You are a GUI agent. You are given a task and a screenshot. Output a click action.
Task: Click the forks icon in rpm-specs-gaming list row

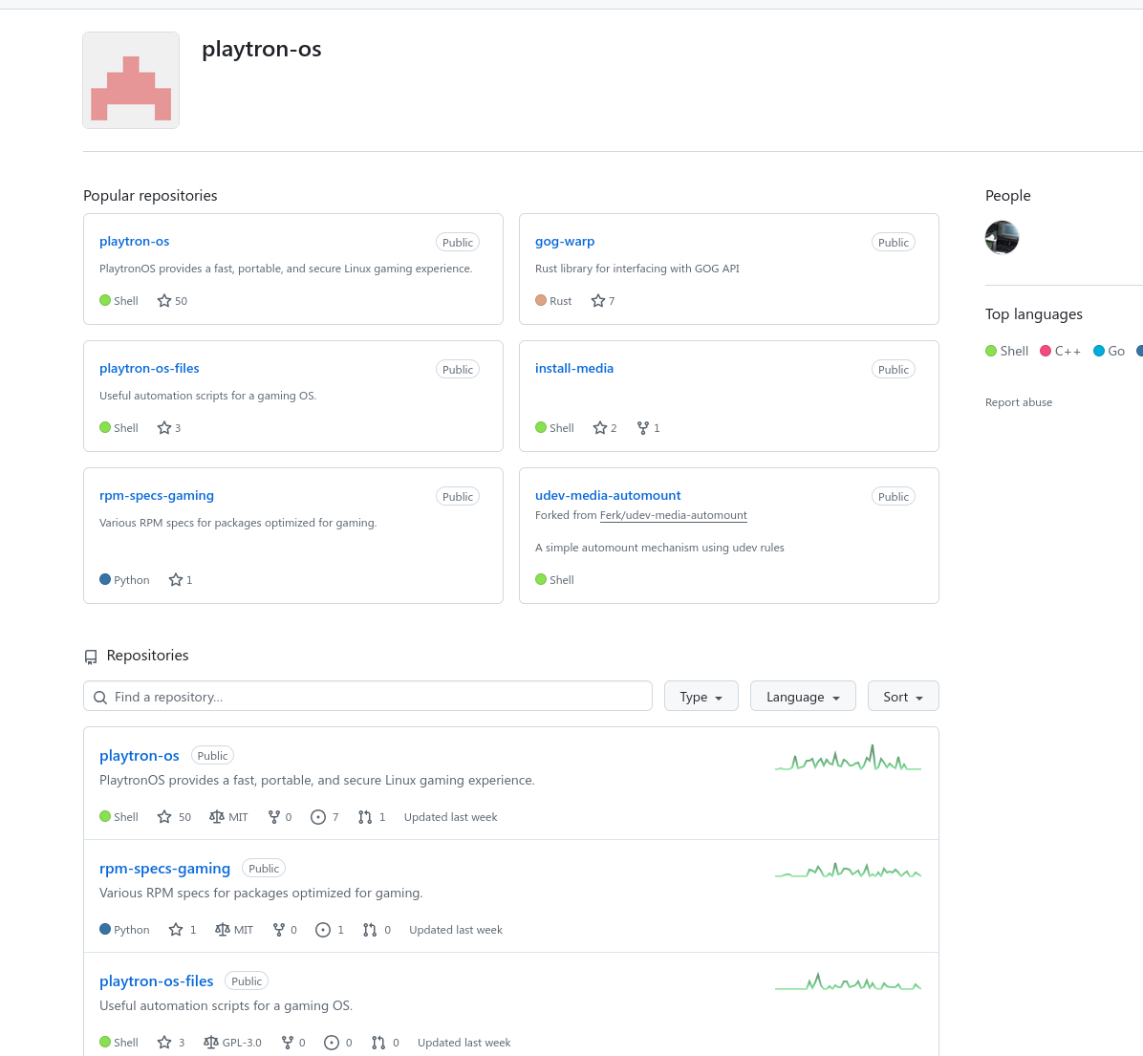pos(278,930)
